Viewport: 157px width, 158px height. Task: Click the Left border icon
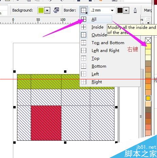[x=84, y=74]
